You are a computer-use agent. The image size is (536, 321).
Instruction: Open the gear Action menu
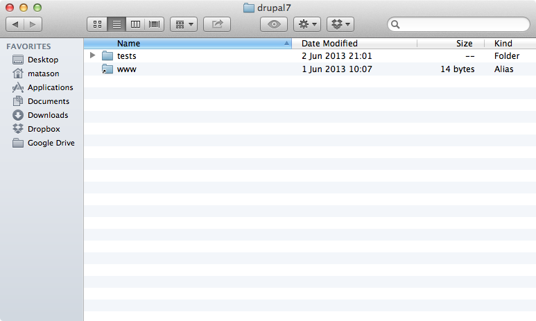click(x=307, y=24)
